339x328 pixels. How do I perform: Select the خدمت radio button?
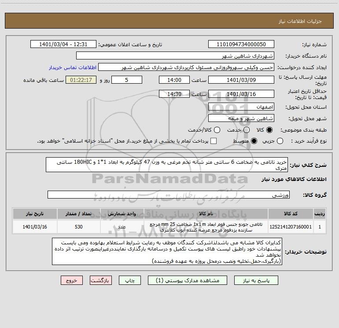coord(247,130)
